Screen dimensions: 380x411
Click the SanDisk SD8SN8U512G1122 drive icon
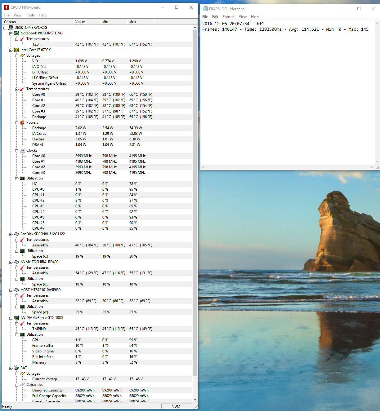16,234
